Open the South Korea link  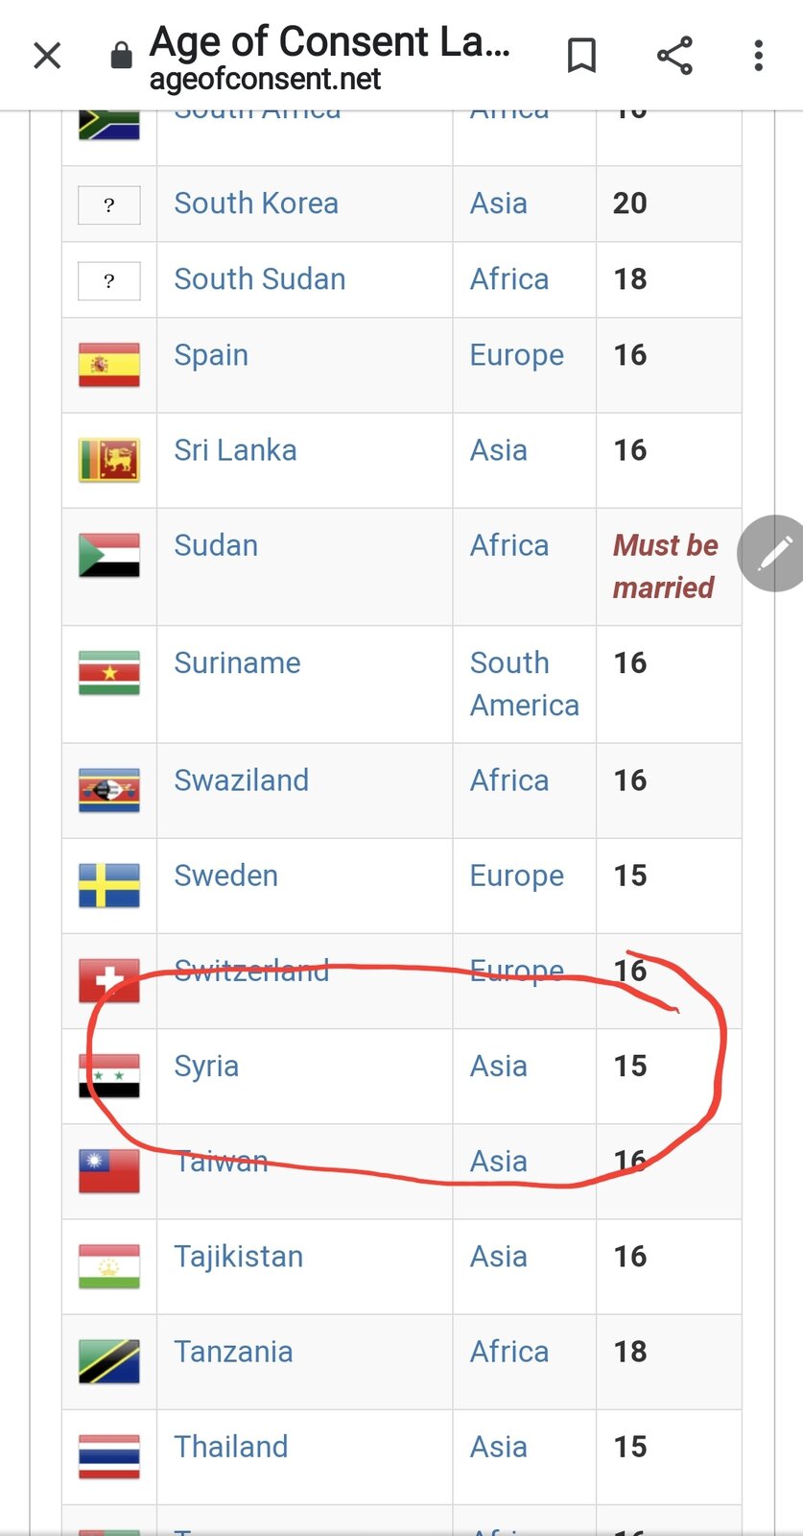coord(256,204)
